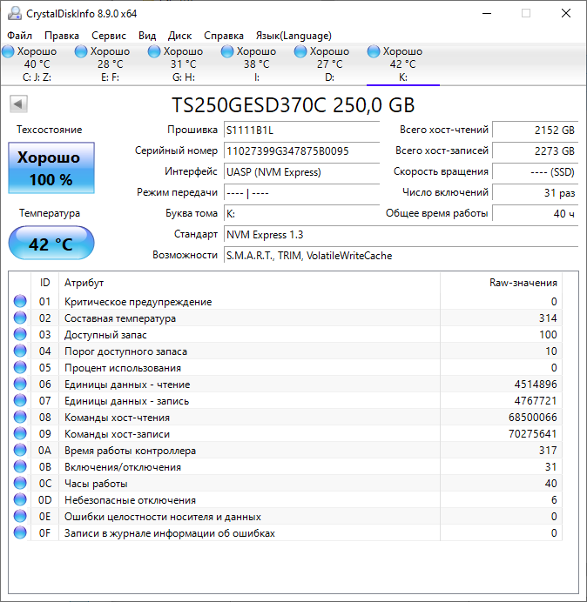587x602 pixels.
Task: Select the Доступный запас row text
Action: (x=105, y=335)
